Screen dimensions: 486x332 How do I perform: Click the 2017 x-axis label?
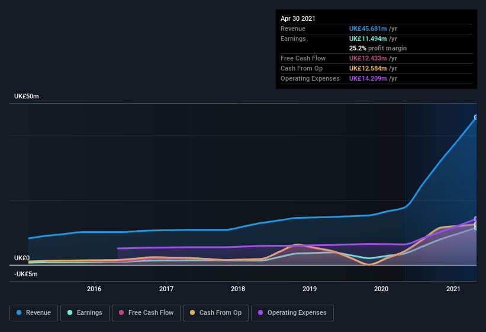[166, 289]
